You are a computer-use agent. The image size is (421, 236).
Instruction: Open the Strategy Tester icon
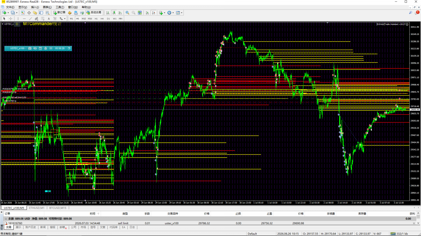pyautogui.click(x=47, y=13)
